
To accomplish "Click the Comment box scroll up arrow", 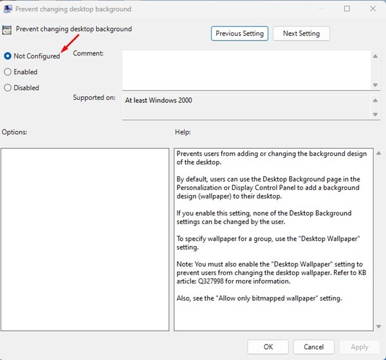I will point(375,56).
